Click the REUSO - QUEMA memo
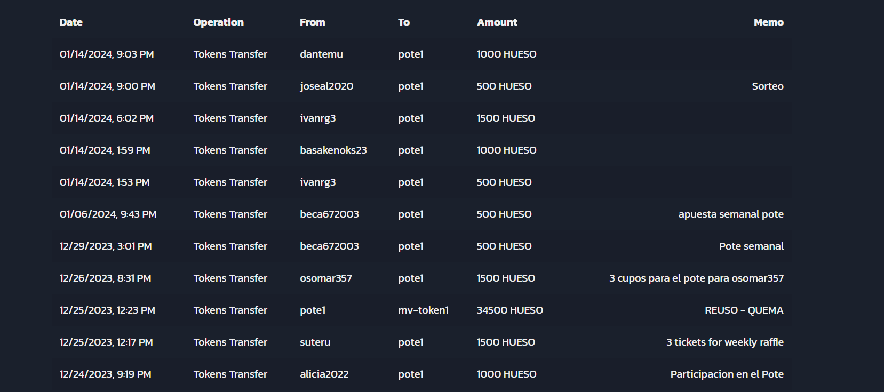Image resolution: width=884 pixels, height=392 pixels. click(744, 310)
